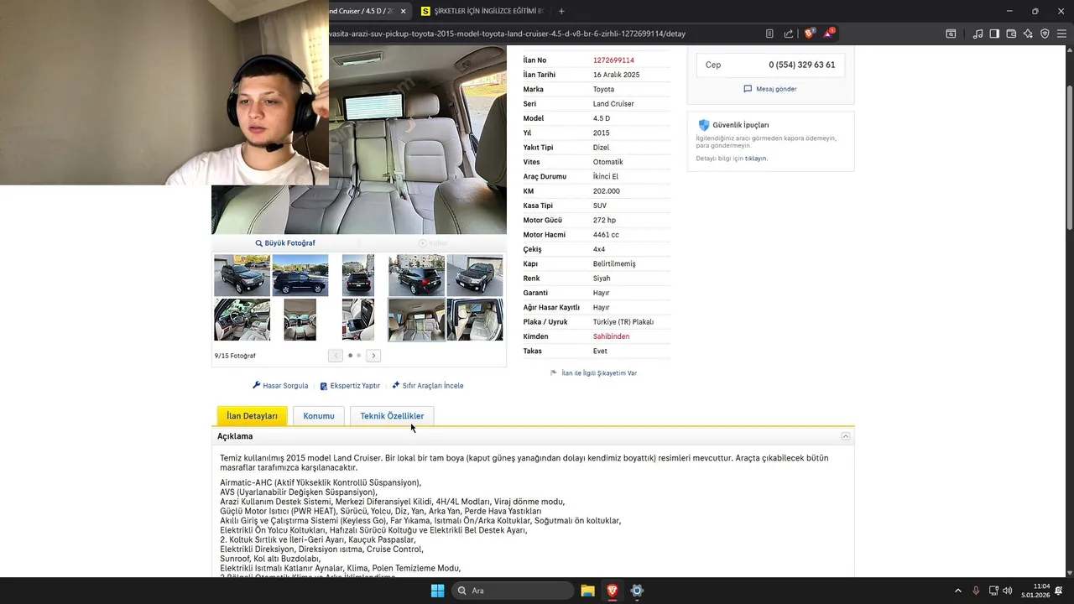1074x604 pixels.
Task: Select highlighted rear seat thumbnail
Action: 416,320
